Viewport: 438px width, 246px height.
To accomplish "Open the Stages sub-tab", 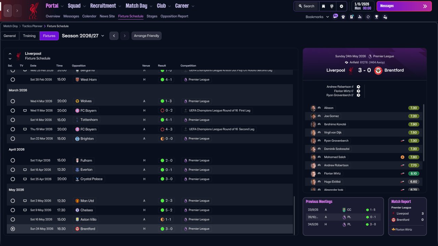I will click(x=152, y=16).
